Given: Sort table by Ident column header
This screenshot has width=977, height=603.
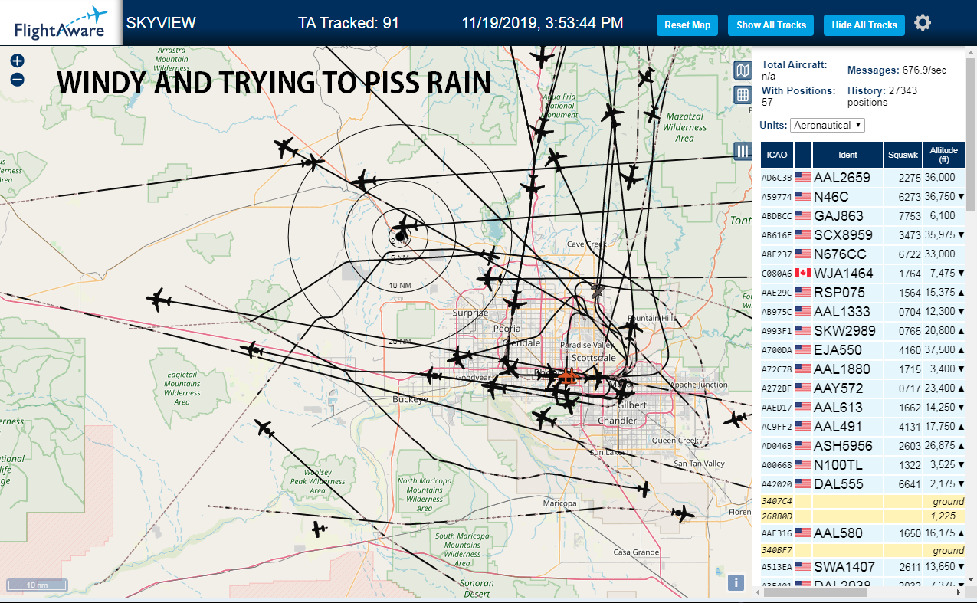Looking at the screenshot, I should [x=848, y=155].
